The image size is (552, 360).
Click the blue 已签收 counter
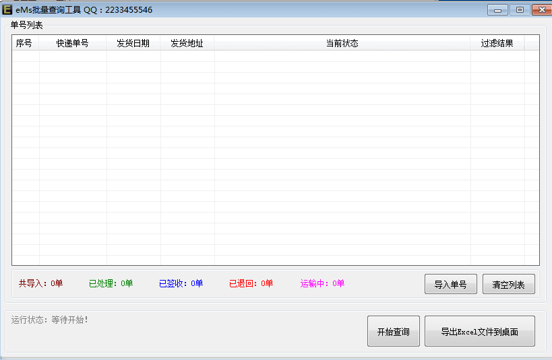click(x=181, y=283)
